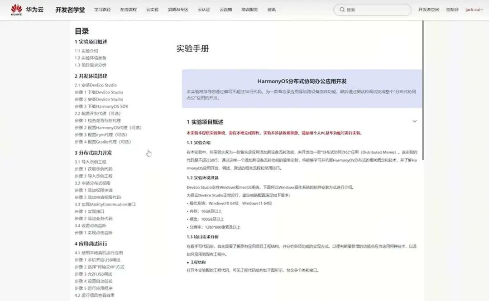Click the red notice about local environment

pos(274,133)
